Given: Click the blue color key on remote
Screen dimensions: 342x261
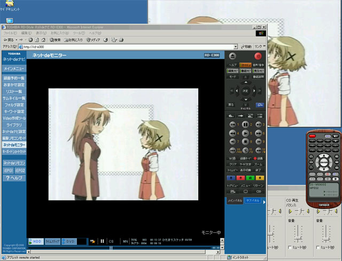Looking at the screenshot, I should pyautogui.click(x=231, y=178).
